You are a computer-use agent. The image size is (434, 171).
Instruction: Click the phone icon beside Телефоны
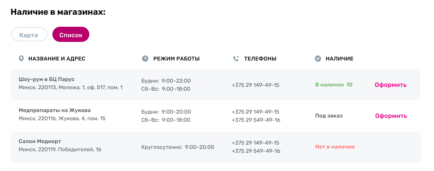point(236,59)
